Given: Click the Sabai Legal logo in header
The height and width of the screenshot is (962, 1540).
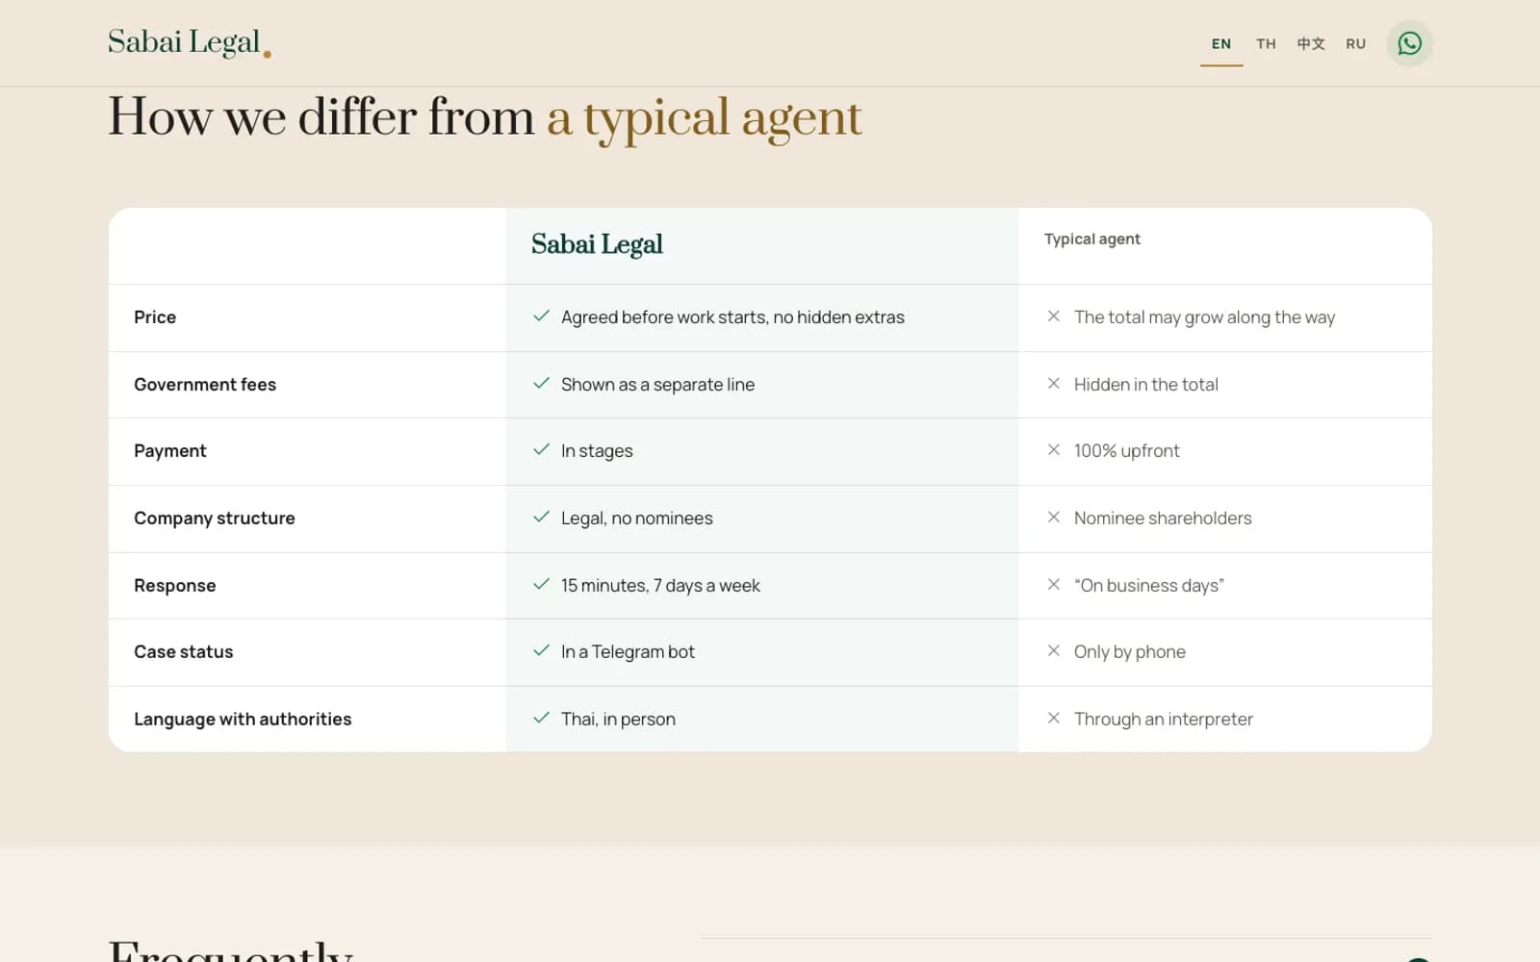Looking at the screenshot, I should tap(189, 42).
